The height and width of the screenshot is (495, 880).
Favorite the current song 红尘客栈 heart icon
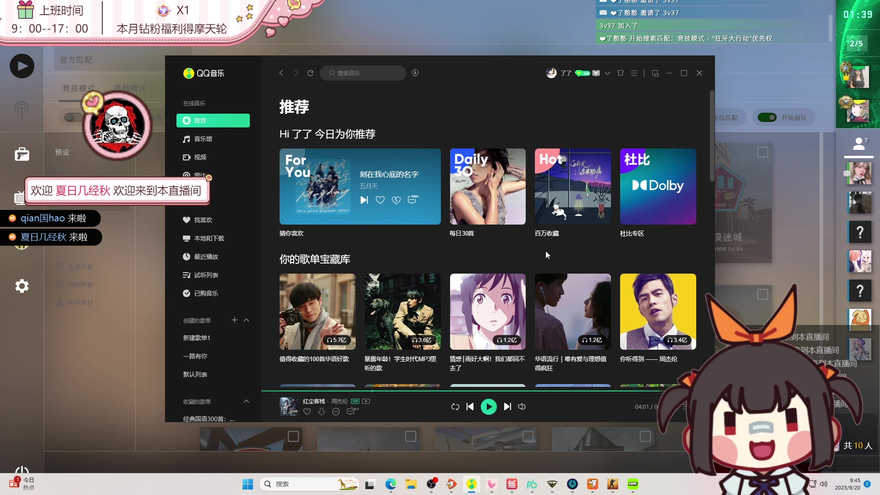(307, 412)
